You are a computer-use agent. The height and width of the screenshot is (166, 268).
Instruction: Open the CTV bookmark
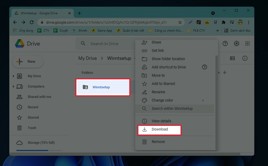(x=43, y=30)
